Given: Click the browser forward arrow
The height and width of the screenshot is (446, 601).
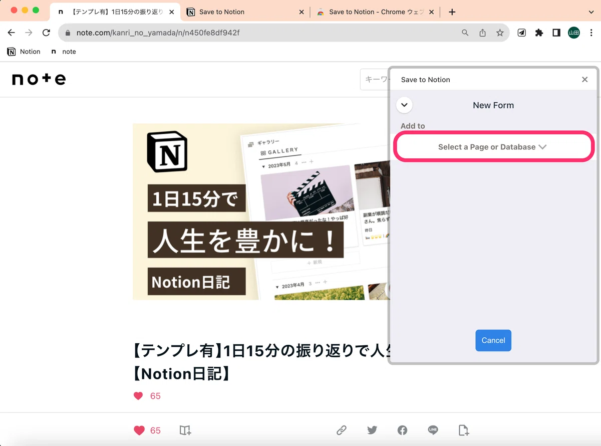Looking at the screenshot, I should coord(29,33).
